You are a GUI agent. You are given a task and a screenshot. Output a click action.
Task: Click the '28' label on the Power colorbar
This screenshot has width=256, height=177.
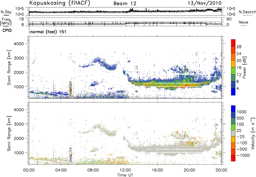[239, 47]
